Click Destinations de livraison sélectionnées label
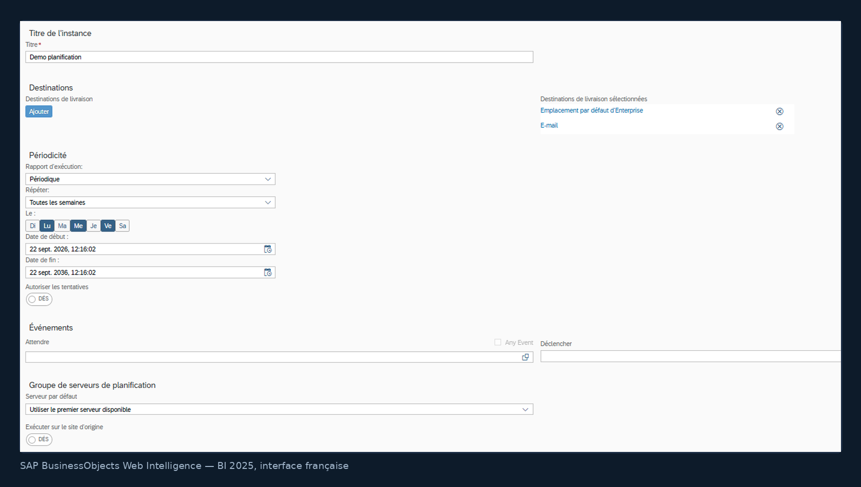 coord(594,99)
